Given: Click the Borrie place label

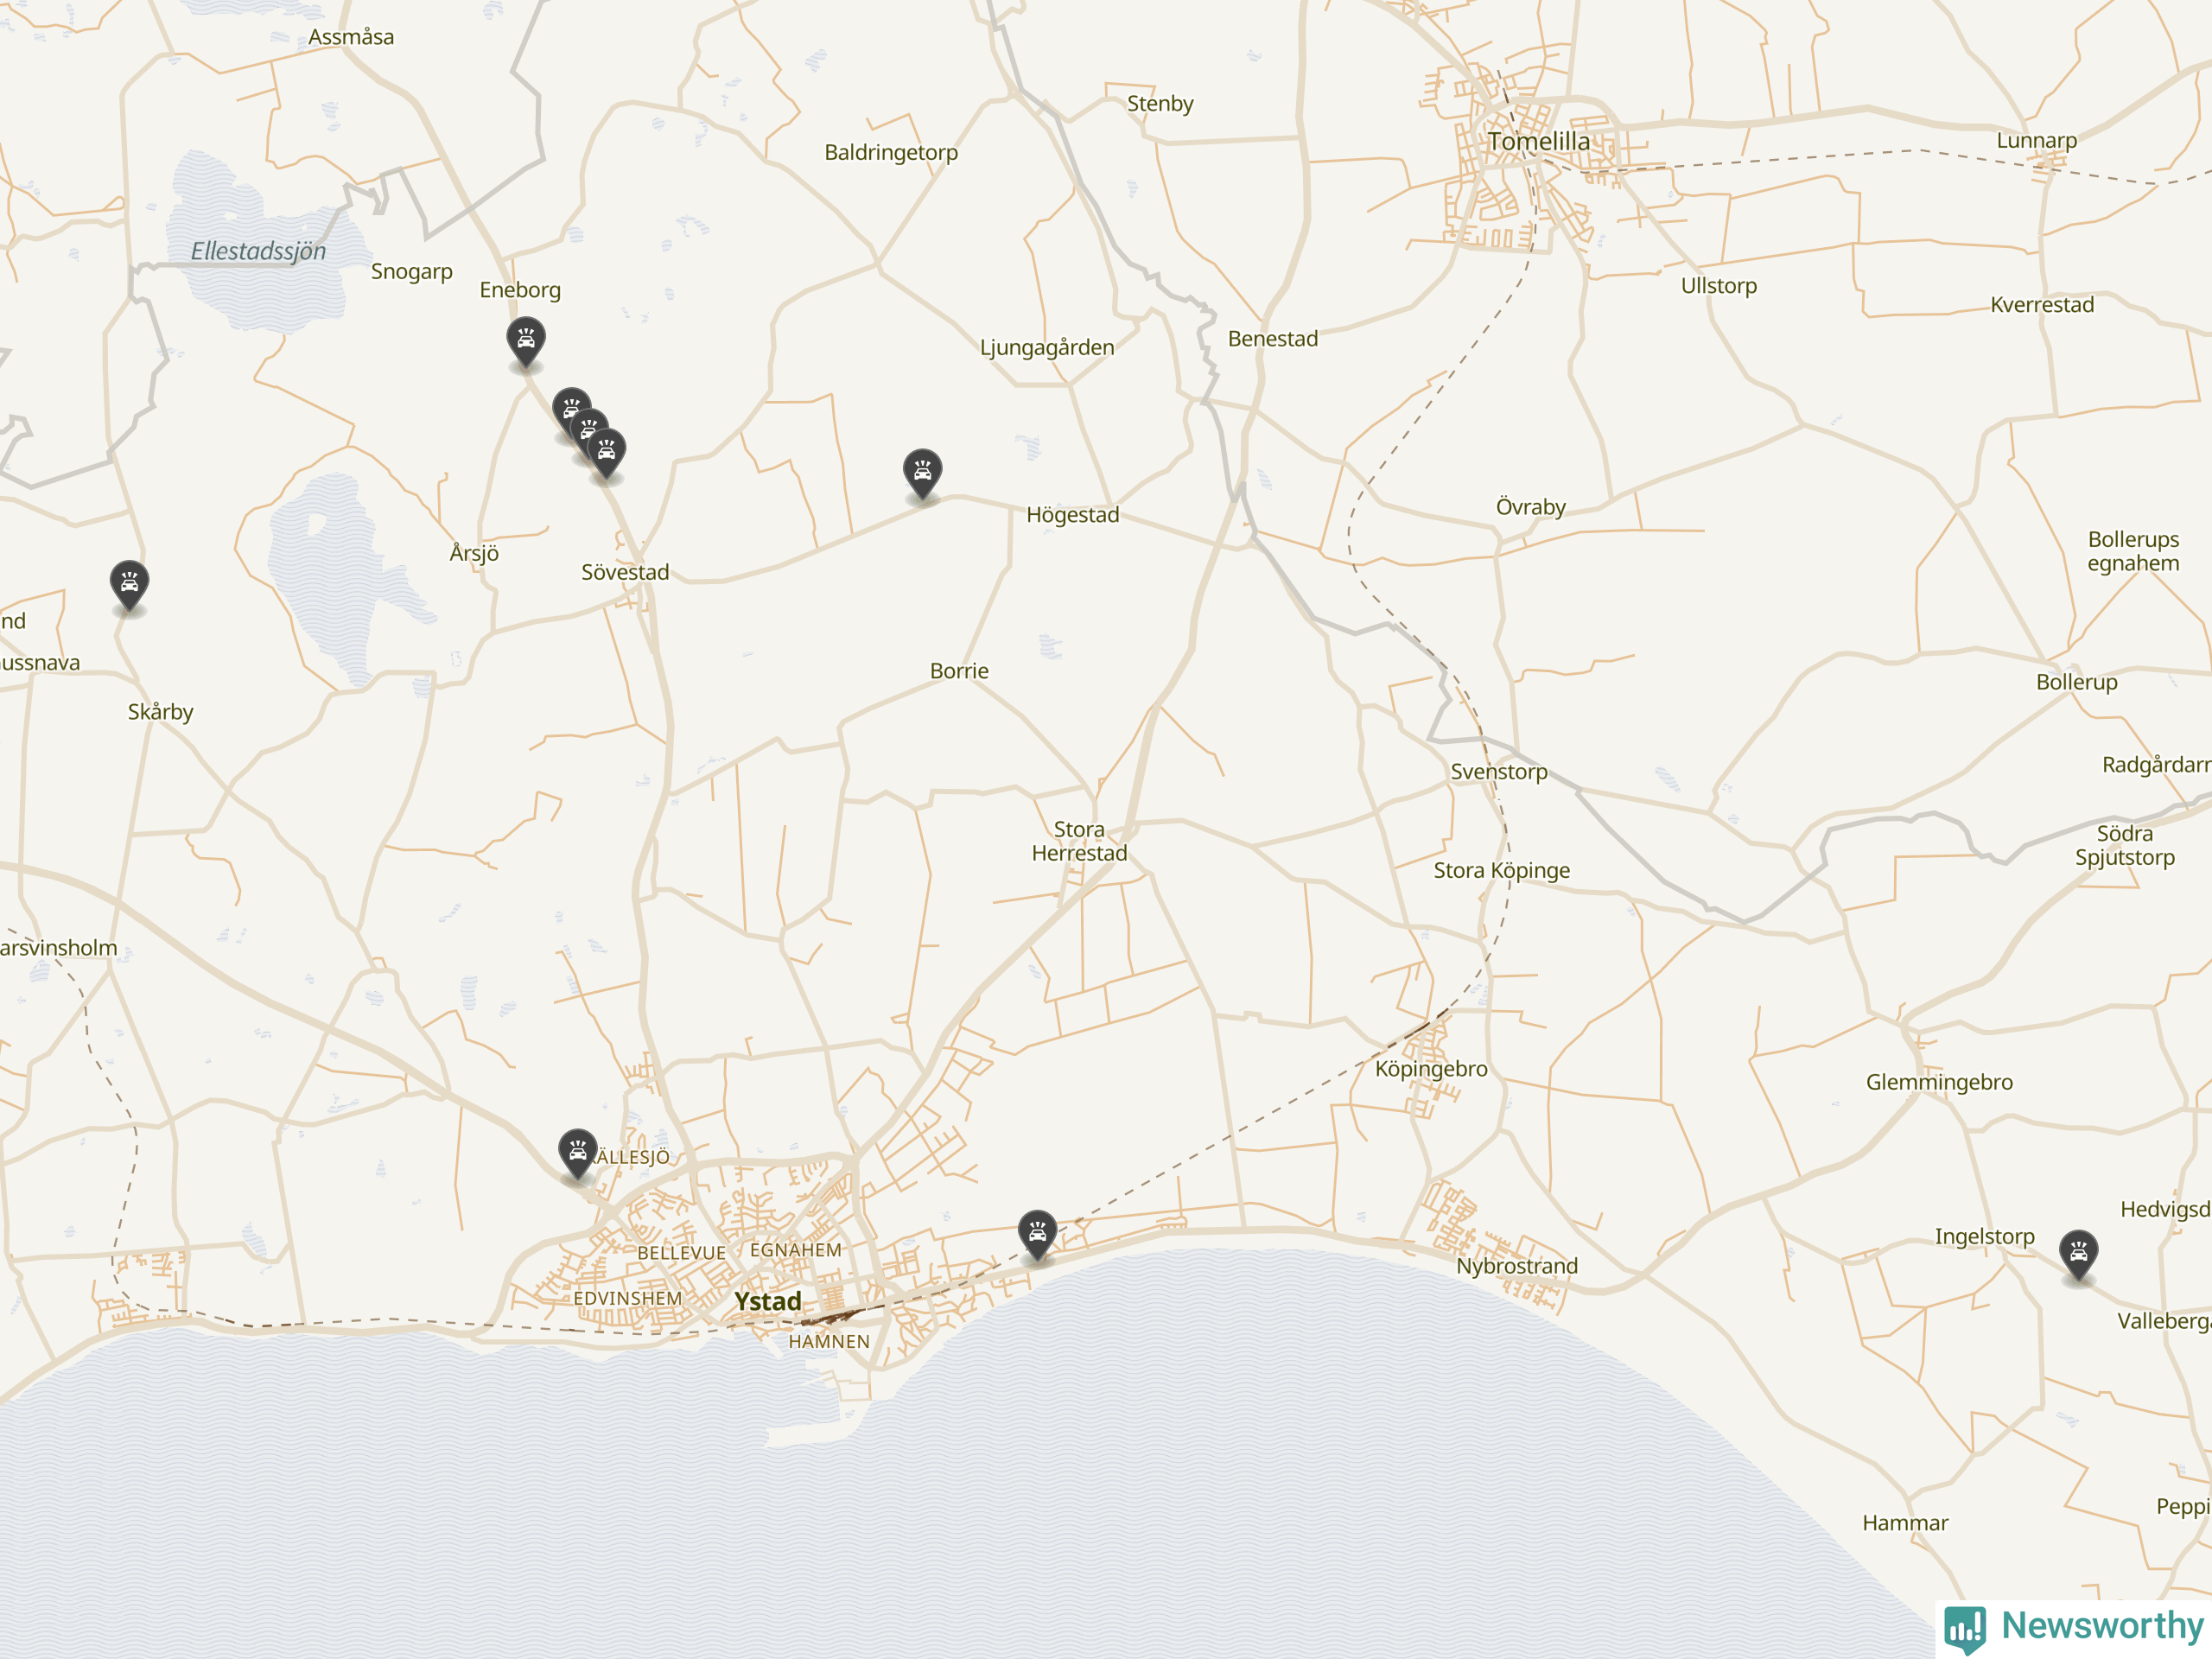Looking at the screenshot, I should (x=959, y=671).
